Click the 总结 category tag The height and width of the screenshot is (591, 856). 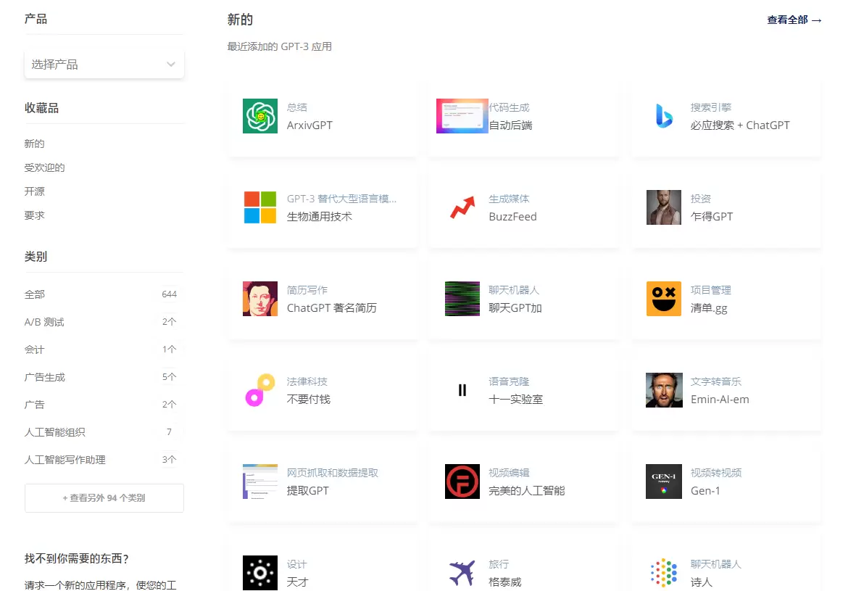point(297,107)
